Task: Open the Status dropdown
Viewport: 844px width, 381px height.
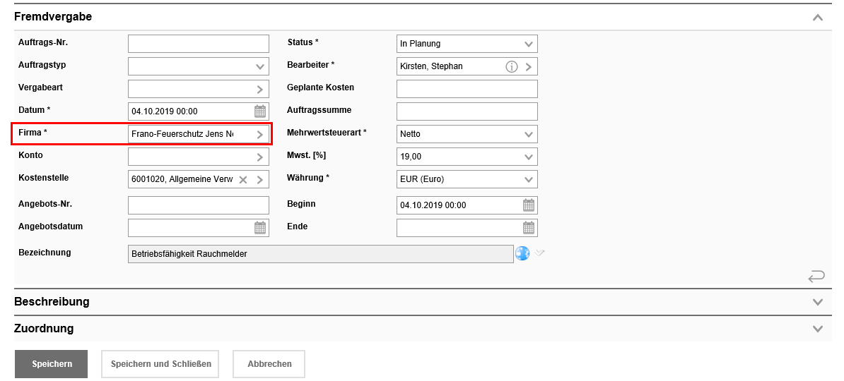Action: pyautogui.click(x=529, y=44)
